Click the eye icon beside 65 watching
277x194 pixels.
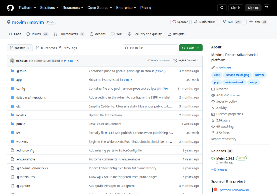tap(213, 127)
